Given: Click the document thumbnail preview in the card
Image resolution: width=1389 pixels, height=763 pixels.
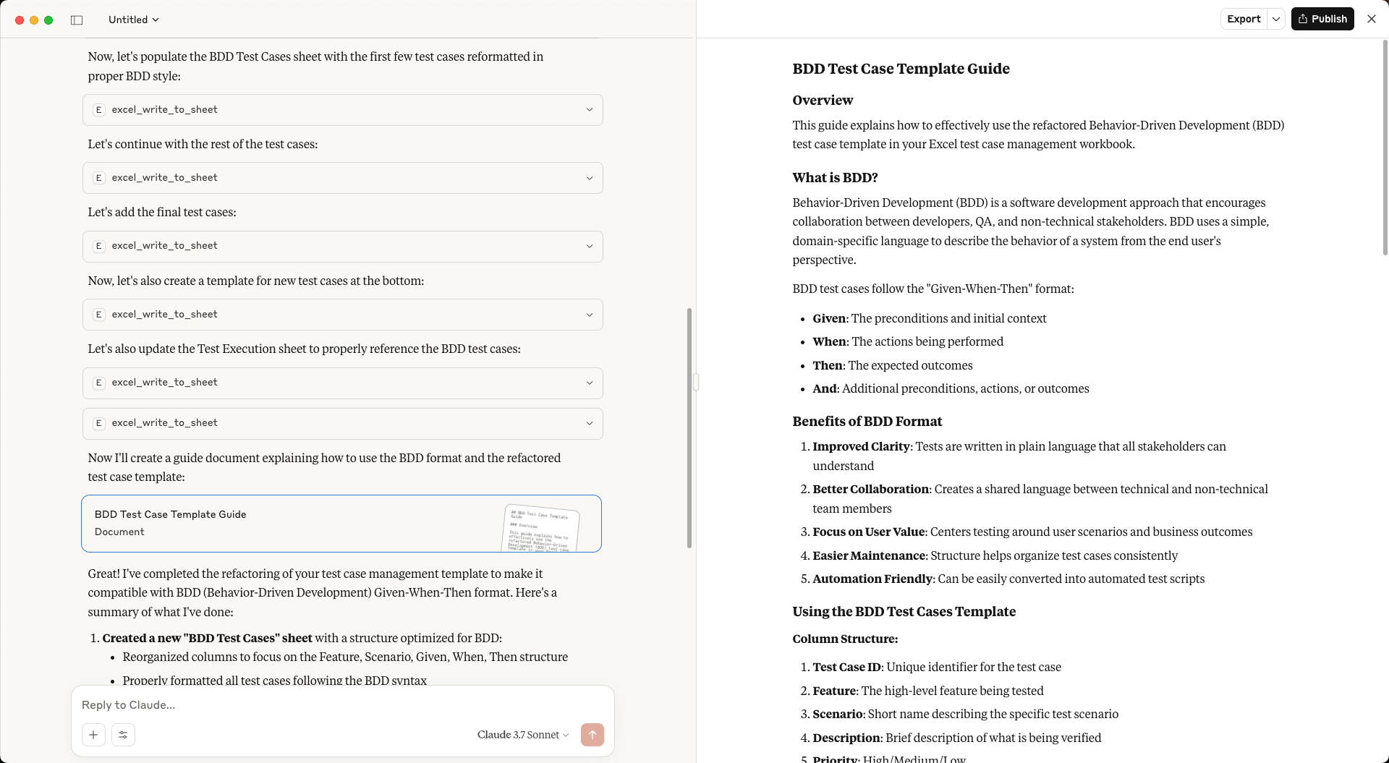Looking at the screenshot, I should (540, 528).
